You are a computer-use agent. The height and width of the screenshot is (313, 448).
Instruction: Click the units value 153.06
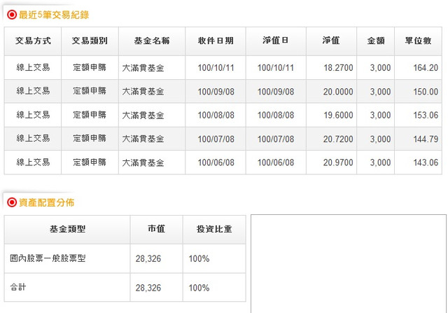coord(426,115)
